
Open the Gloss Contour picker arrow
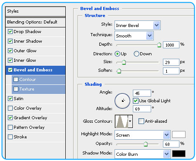130,121
